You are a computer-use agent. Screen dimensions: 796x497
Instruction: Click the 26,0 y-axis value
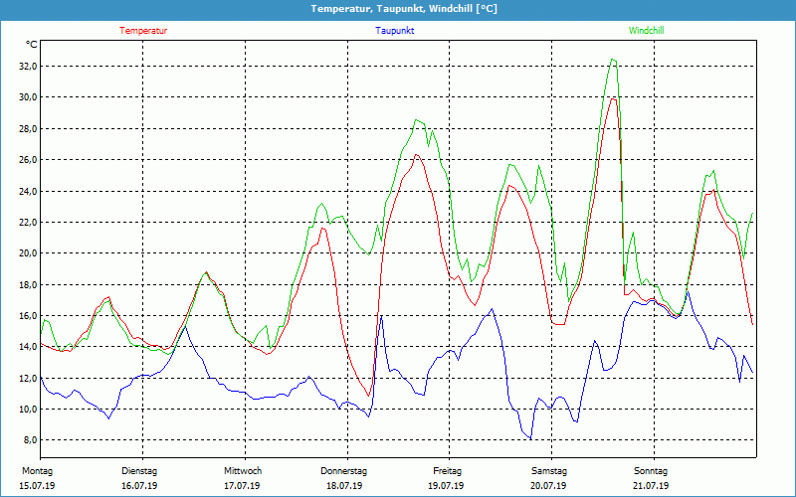28,160
